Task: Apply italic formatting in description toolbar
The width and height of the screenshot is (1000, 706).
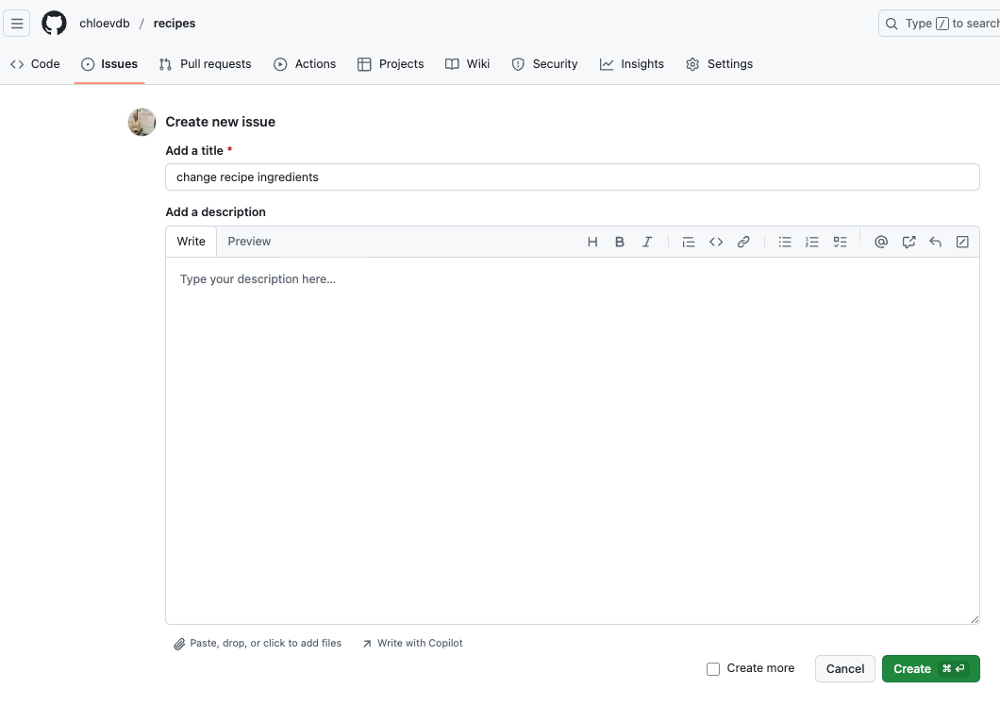Action: 647,242
